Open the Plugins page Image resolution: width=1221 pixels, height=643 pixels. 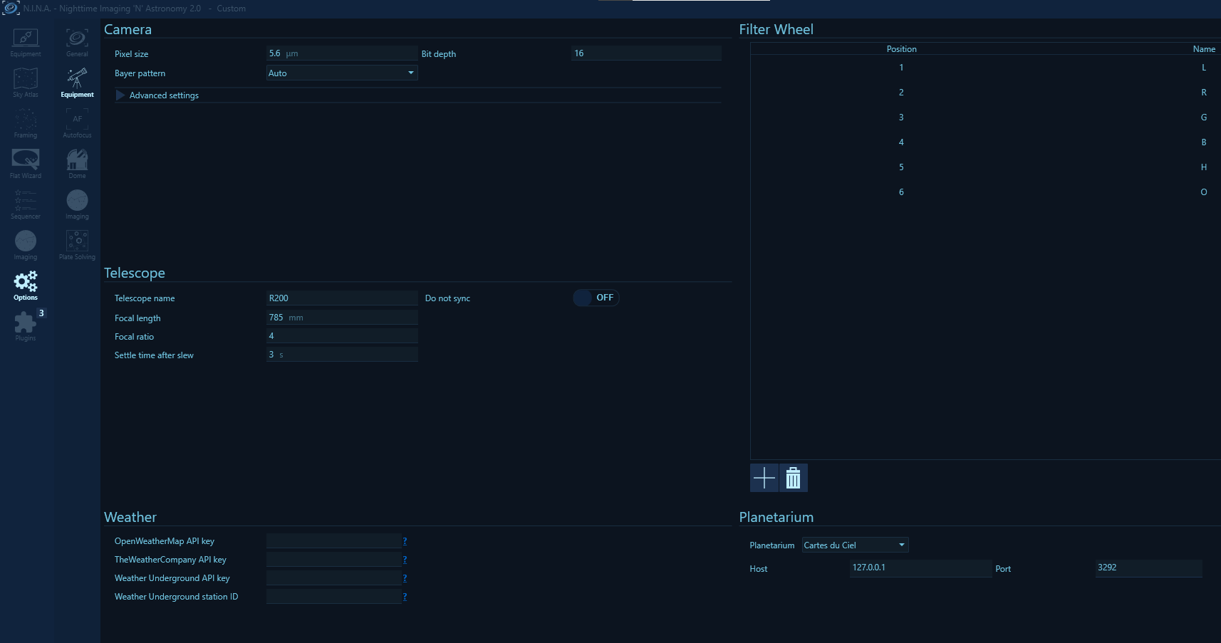click(26, 326)
